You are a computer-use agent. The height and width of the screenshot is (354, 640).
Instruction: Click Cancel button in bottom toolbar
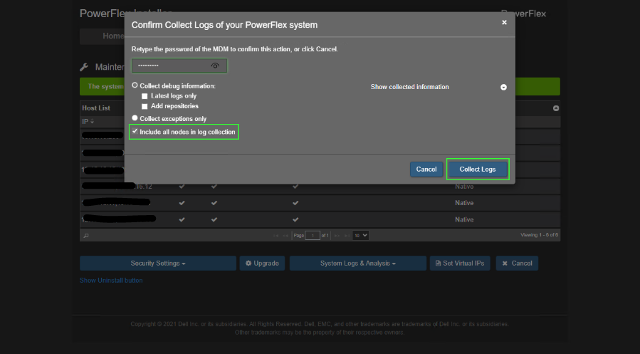tap(517, 264)
